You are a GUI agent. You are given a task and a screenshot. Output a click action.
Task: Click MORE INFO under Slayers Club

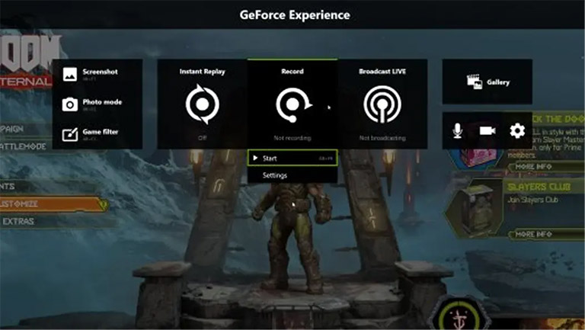(x=533, y=235)
